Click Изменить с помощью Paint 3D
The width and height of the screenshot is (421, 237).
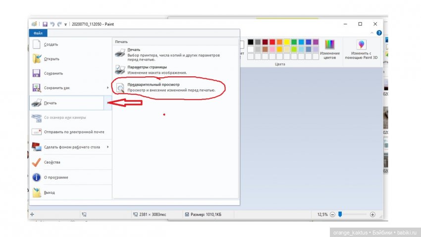(361, 49)
